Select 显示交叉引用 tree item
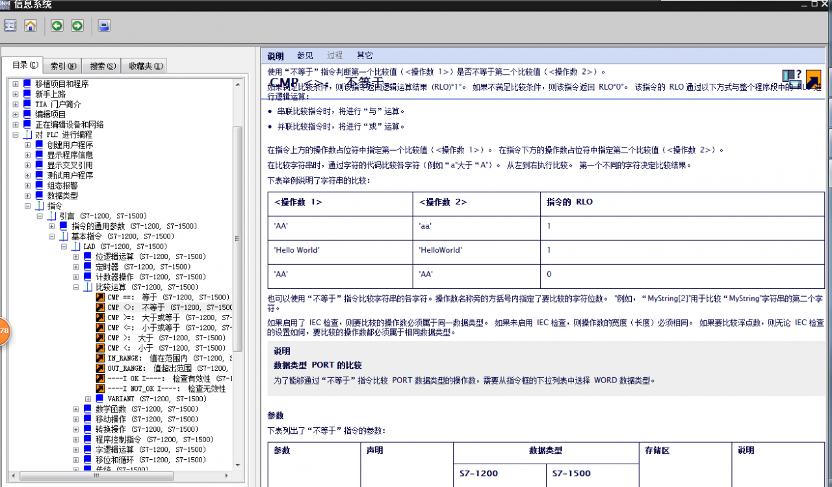832x487 pixels. coord(70,165)
